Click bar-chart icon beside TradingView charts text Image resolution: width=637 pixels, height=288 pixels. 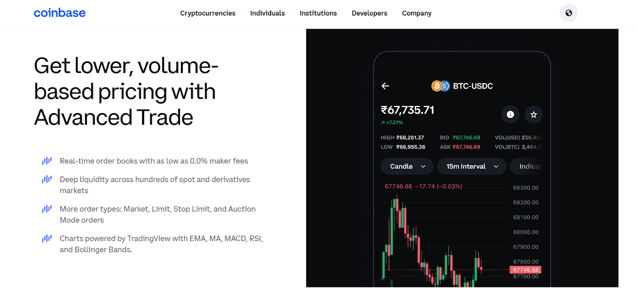click(x=47, y=239)
